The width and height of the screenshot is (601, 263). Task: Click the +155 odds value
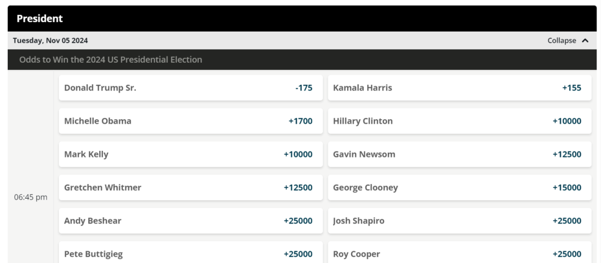click(x=572, y=88)
